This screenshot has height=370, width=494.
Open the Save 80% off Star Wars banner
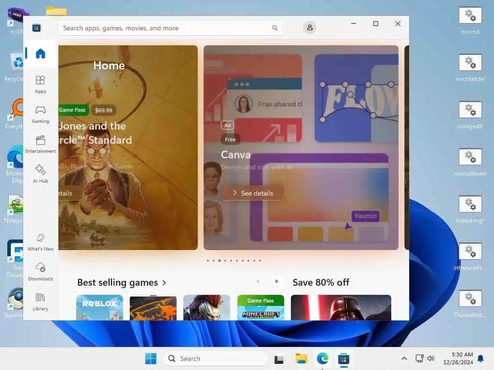[x=341, y=307]
